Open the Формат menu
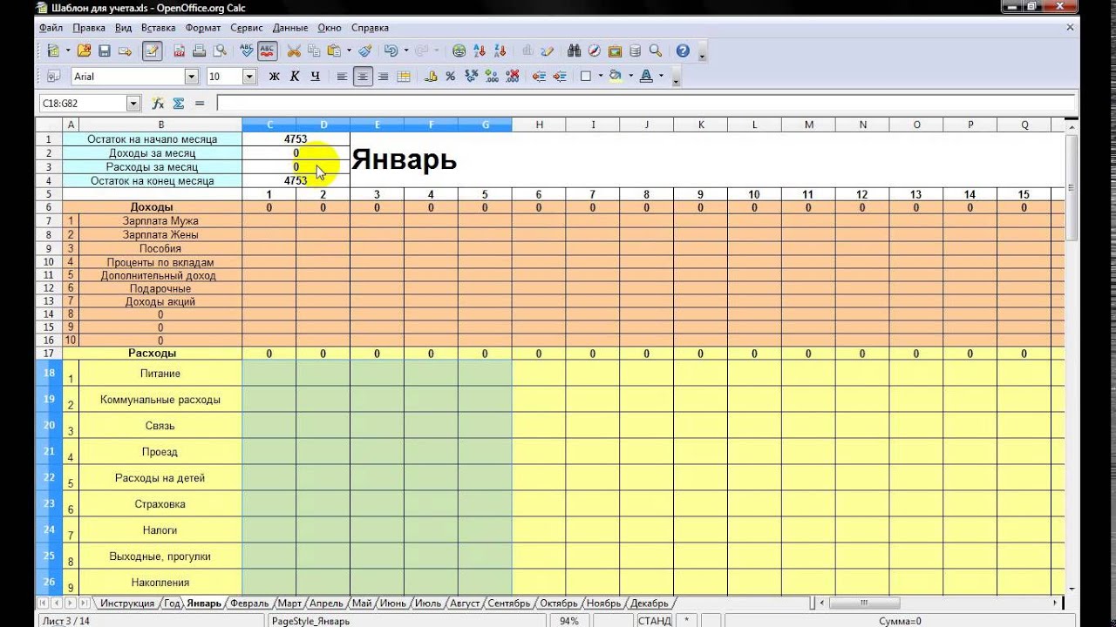This screenshot has width=1116, height=627. click(203, 28)
